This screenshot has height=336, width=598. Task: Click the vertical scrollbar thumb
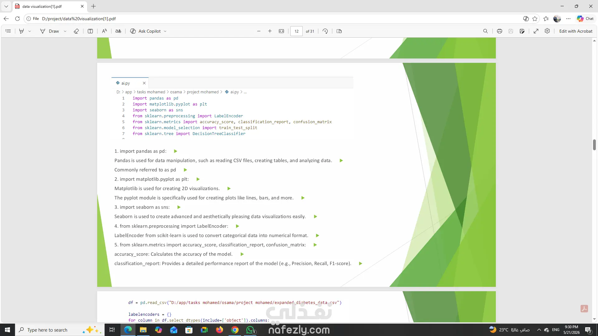tap(594, 145)
